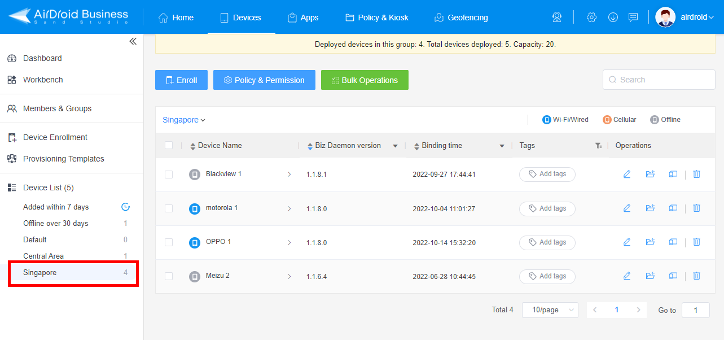724x340 pixels.
Task: Open Workbench in the sidebar
Action: pos(43,80)
